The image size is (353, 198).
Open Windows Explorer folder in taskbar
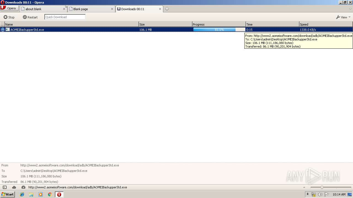pyautogui.click(x=31, y=194)
